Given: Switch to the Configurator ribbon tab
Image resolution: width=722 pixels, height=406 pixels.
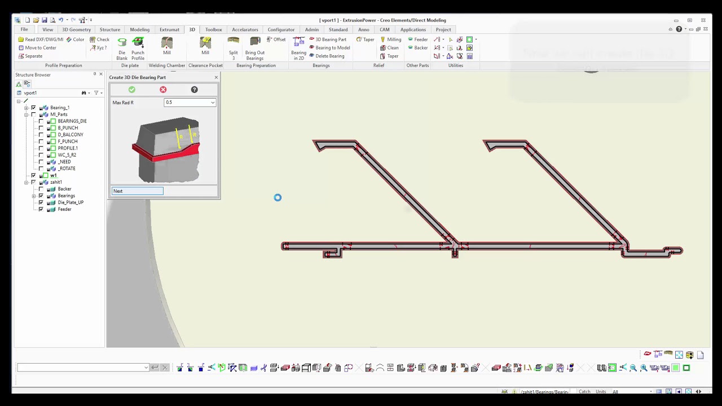Looking at the screenshot, I should coord(281,29).
